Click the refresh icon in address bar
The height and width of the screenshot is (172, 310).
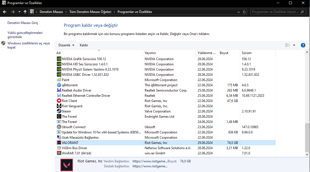tap(244, 12)
